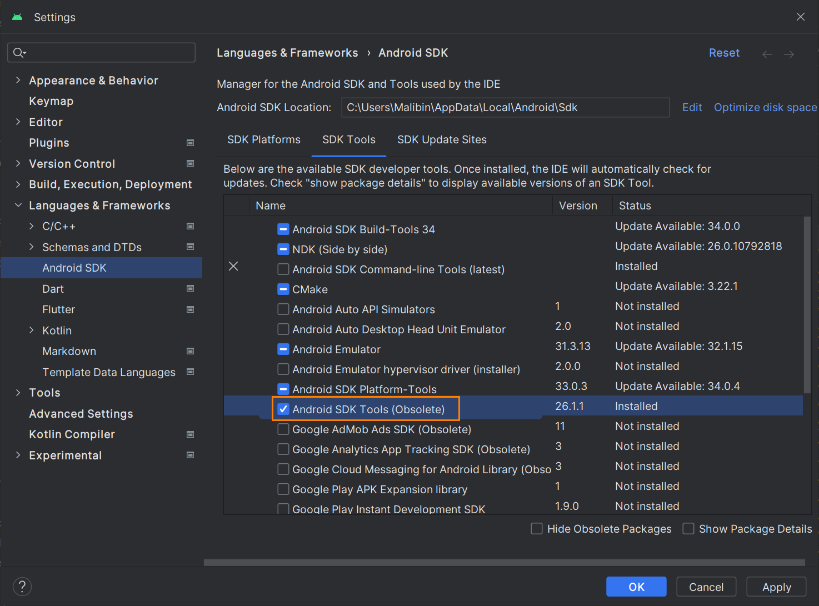819x606 pixels.
Task: Click the Apply button
Action: [777, 587]
